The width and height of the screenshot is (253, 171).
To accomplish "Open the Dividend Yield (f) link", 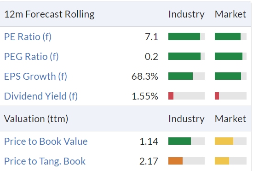I will pyautogui.click(x=41, y=96).
